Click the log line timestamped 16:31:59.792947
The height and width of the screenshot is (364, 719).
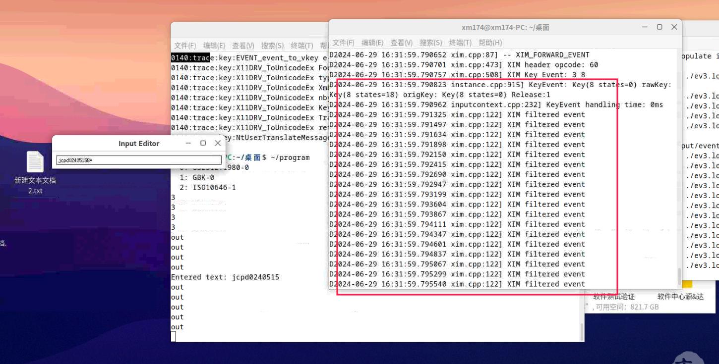tap(457, 184)
